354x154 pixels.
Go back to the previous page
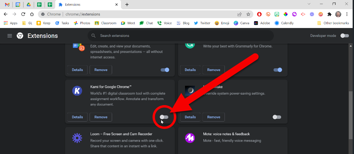point(6,14)
